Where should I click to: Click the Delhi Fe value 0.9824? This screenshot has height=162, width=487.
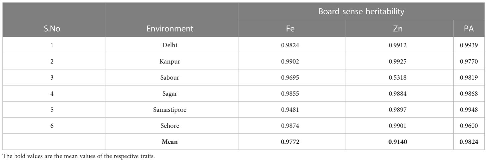(290, 45)
